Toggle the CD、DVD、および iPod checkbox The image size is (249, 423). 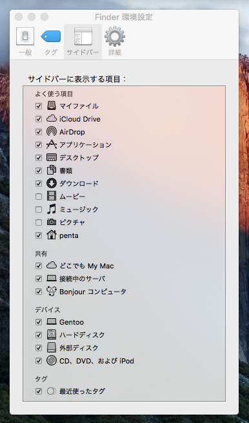[39, 361]
